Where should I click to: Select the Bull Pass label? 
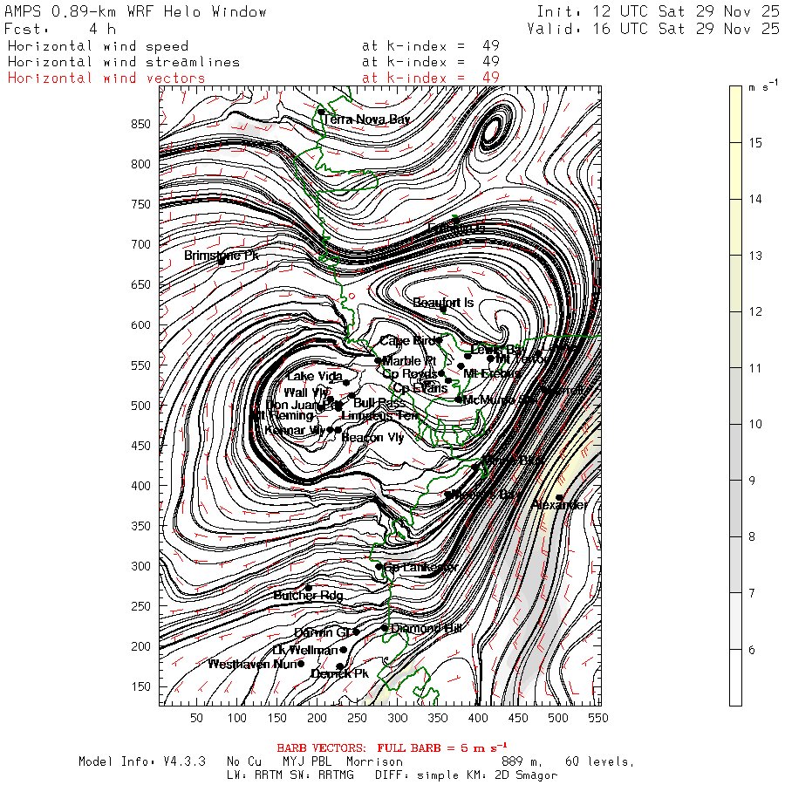[379, 402]
